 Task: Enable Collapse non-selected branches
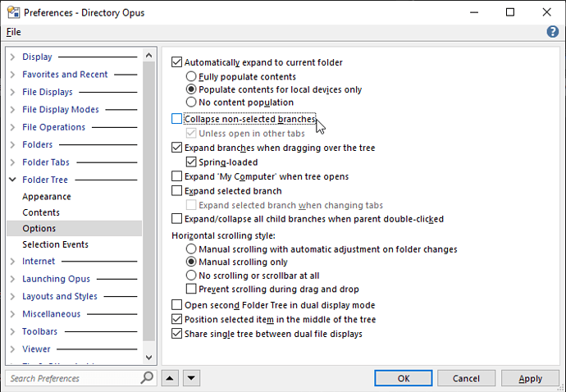(x=176, y=119)
